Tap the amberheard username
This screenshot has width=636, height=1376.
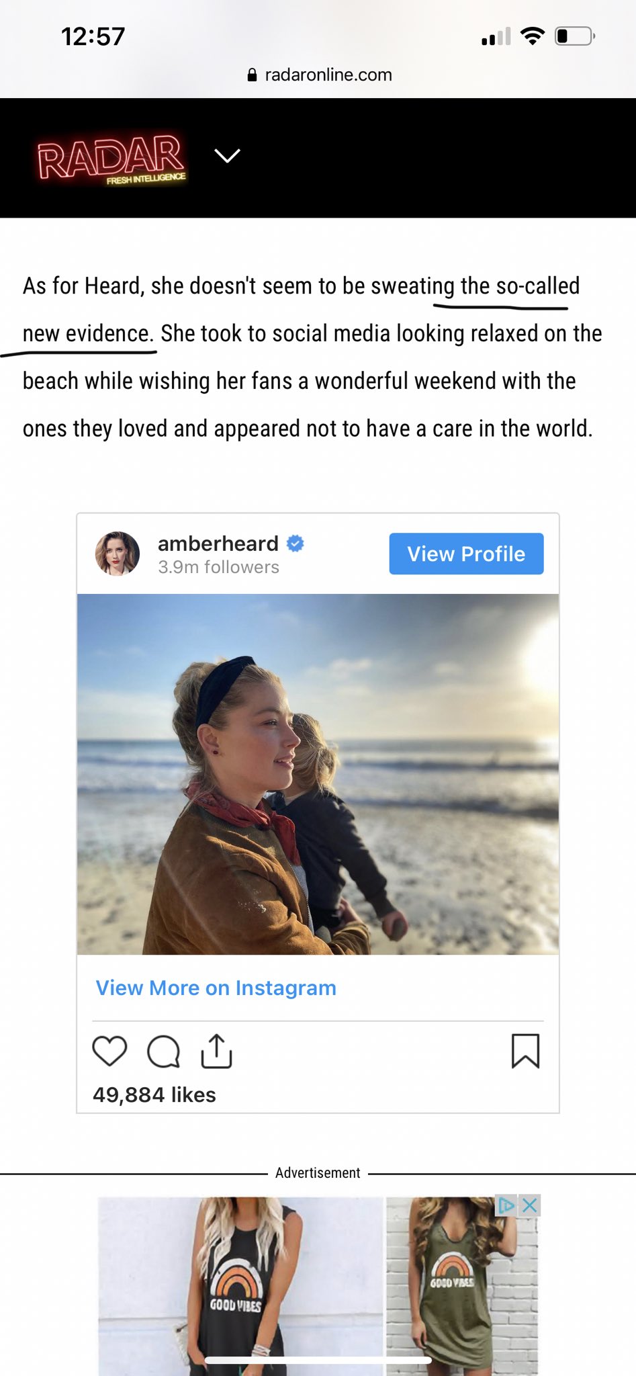coord(218,543)
